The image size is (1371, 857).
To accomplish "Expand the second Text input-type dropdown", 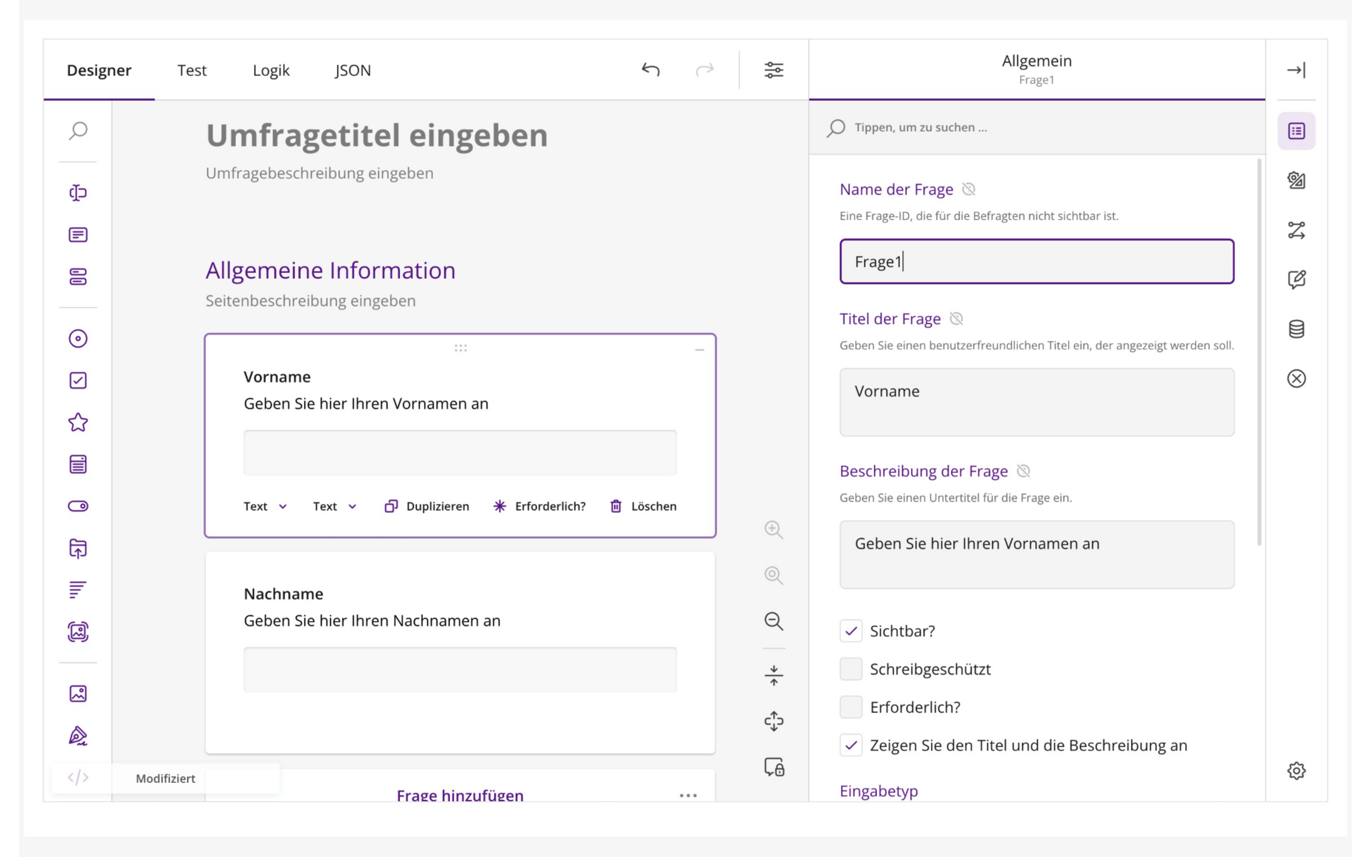I will (335, 506).
